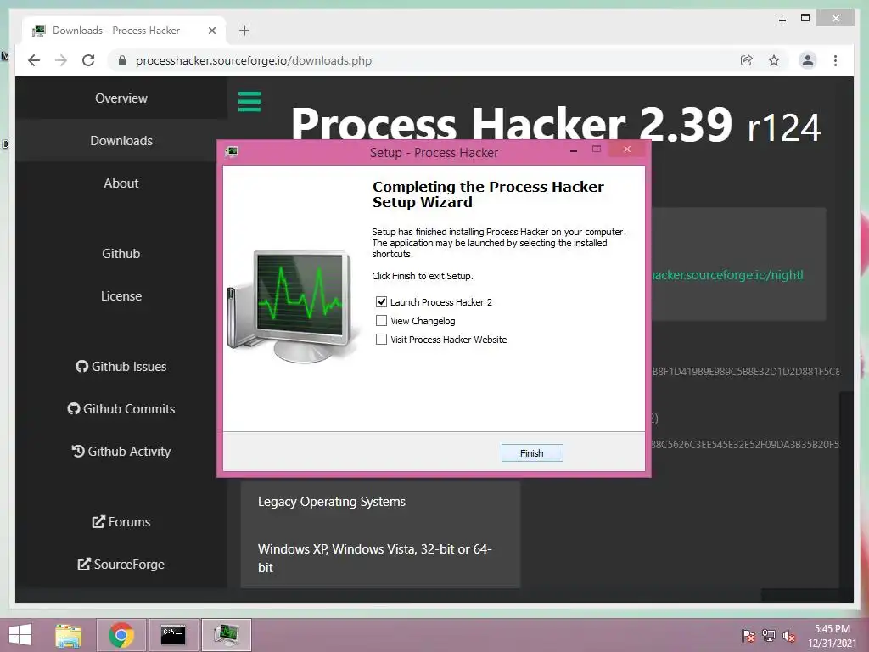This screenshot has width=869, height=652.
Task: Minimize the Setup - Process Hacker window
Action: (575, 149)
